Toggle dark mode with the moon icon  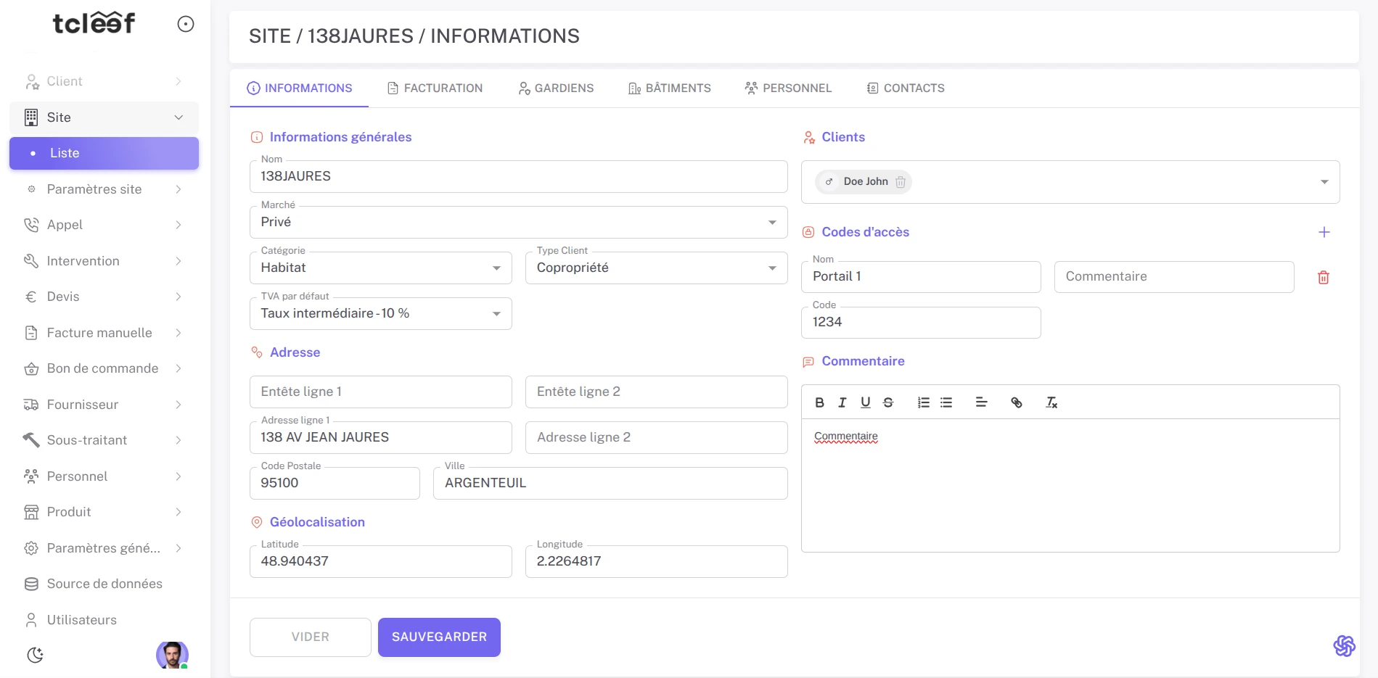click(x=36, y=654)
